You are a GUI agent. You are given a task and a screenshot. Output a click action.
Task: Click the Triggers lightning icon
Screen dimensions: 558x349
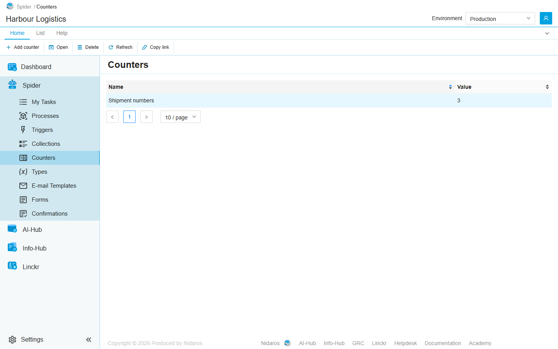click(23, 130)
